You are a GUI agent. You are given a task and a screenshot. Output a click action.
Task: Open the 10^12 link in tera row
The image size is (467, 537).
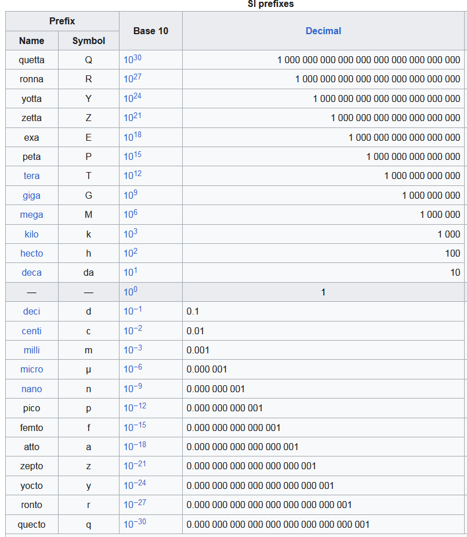(132, 175)
